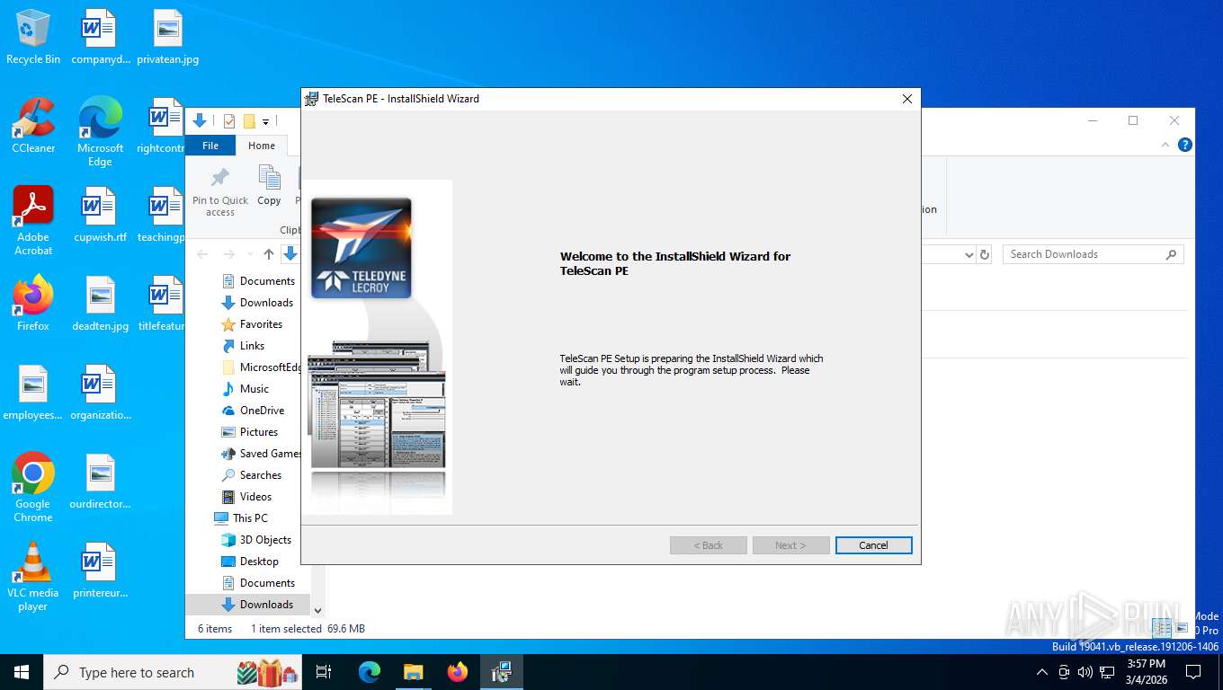This screenshot has height=690, width=1223.
Task: Click the Explorer Help question mark icon
Action: pos(1185,145)
